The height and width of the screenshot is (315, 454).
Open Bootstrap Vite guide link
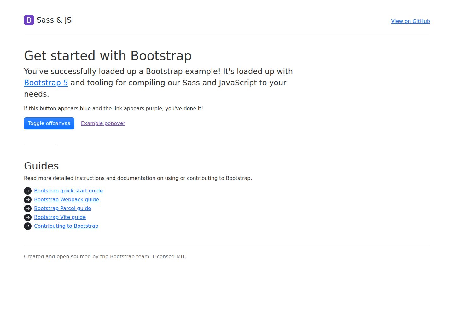click(x=60, y=217)
